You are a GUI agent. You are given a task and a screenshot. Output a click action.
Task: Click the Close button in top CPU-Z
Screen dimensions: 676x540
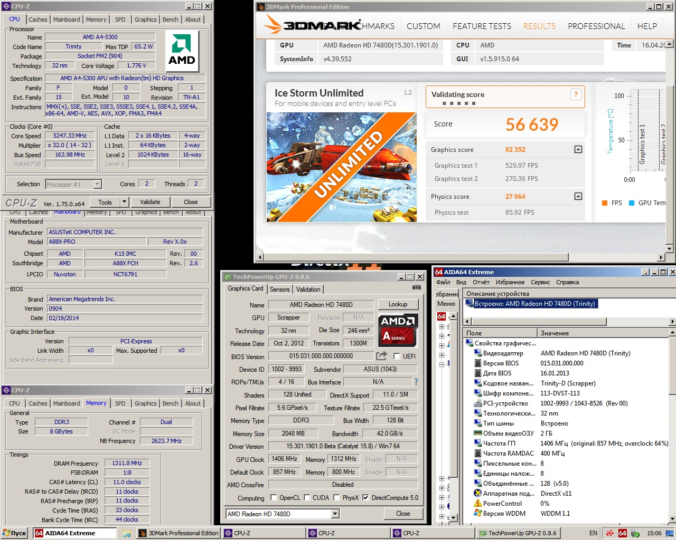(191, 202)
